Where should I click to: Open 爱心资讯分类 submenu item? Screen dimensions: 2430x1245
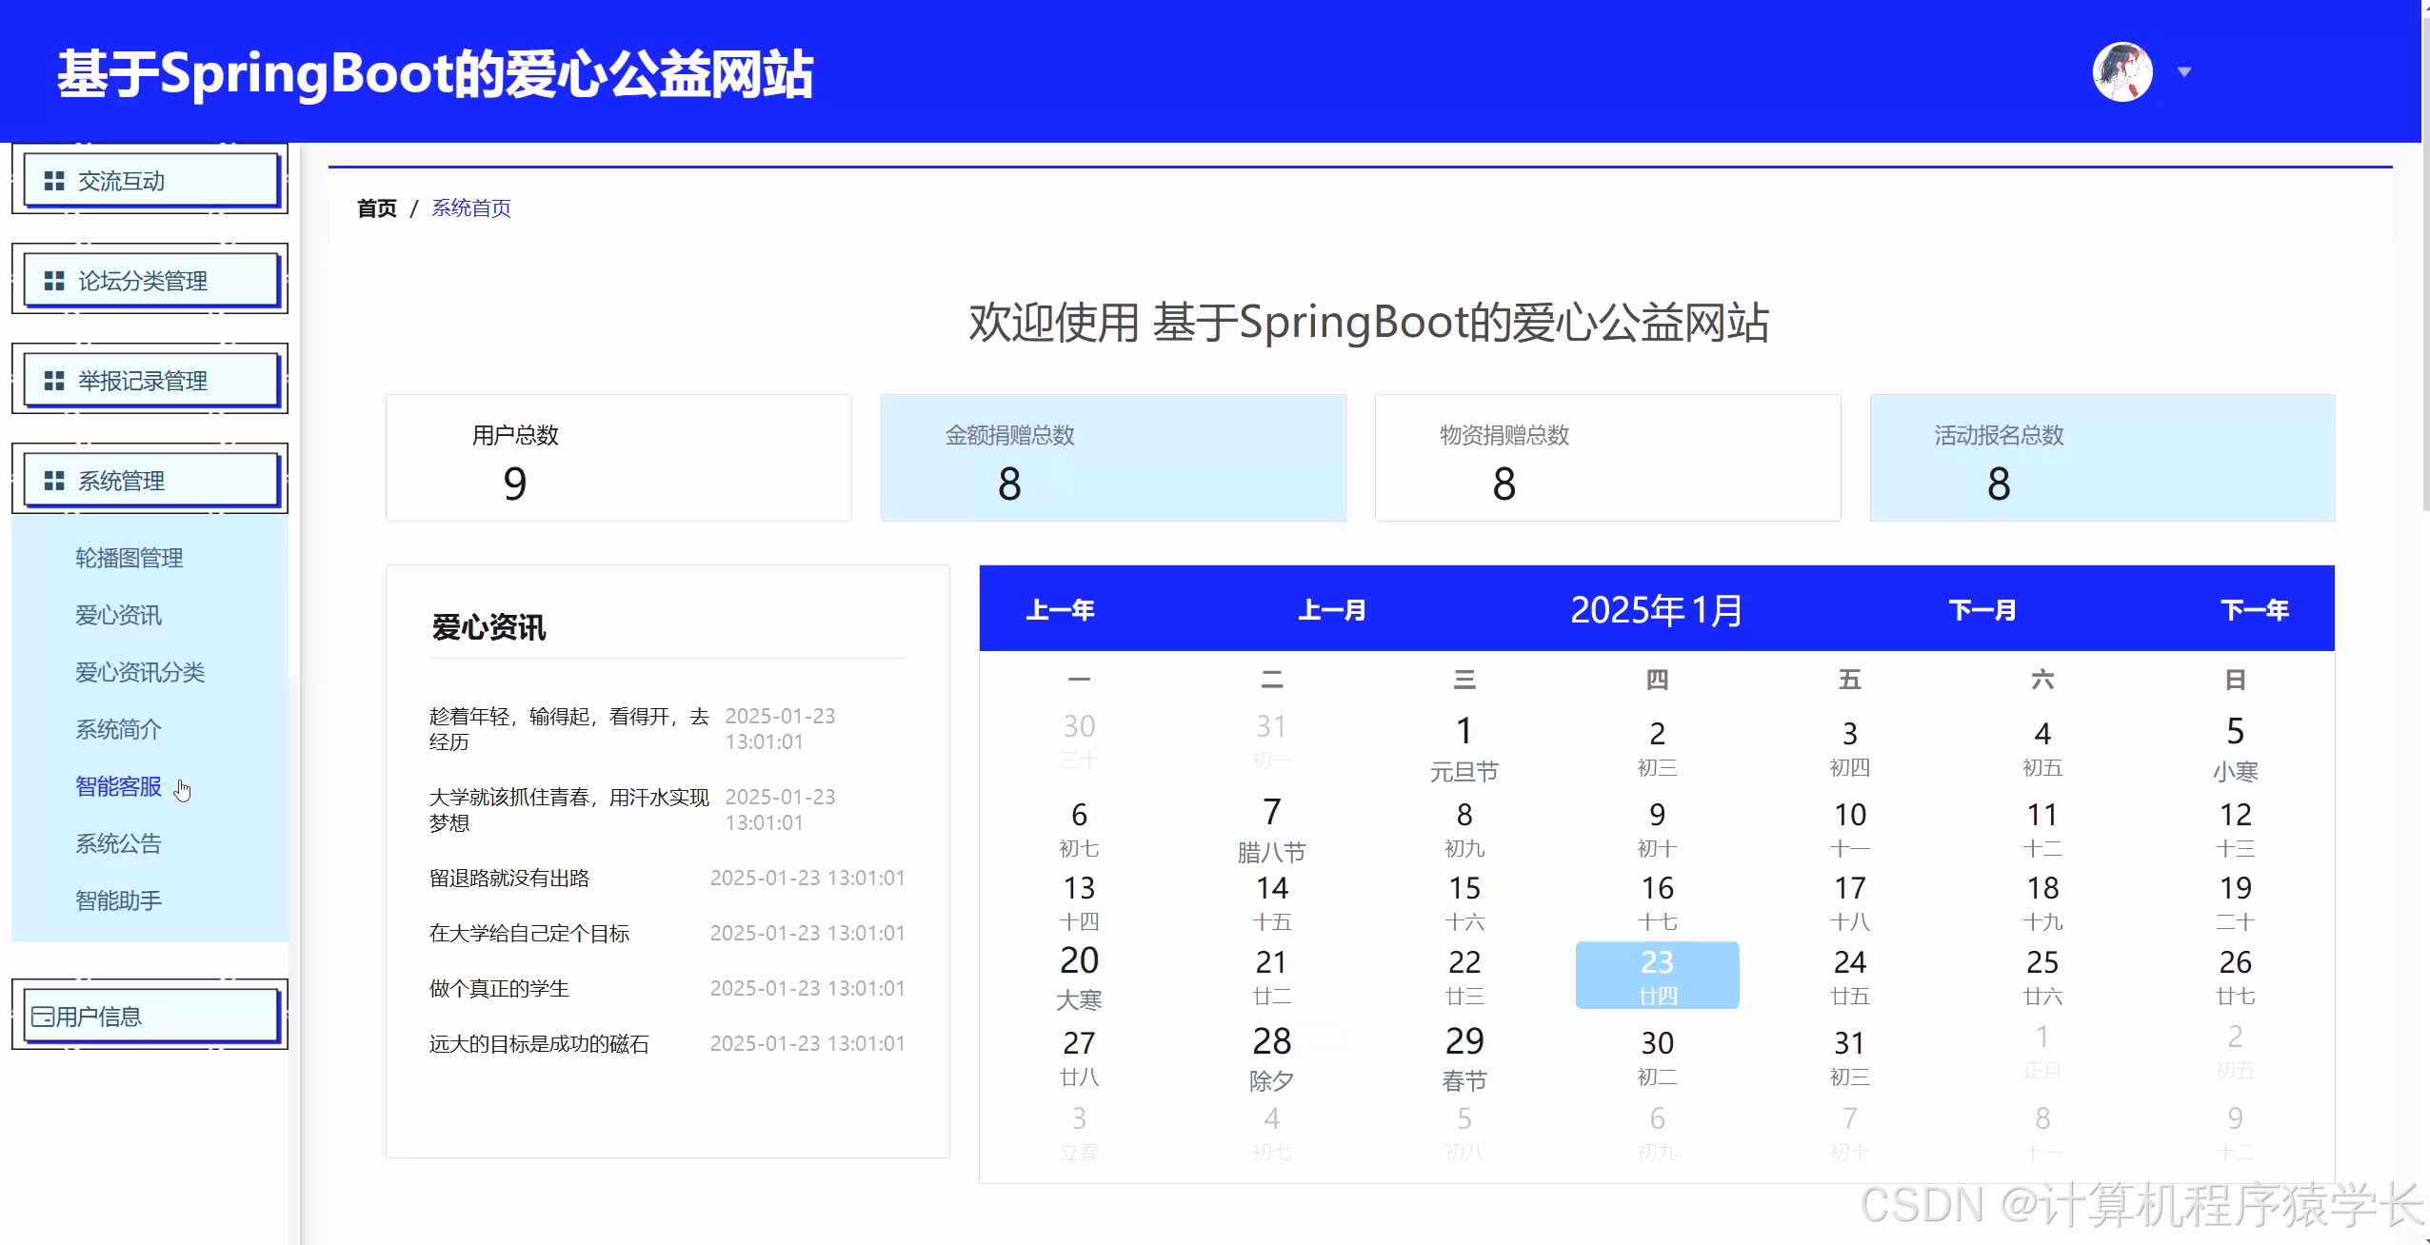click(x=139, y=672)
